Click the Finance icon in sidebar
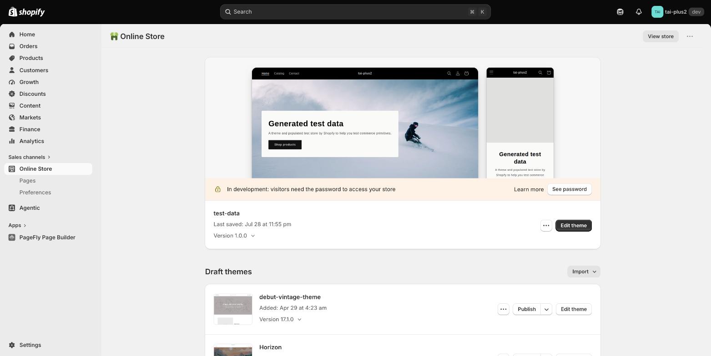The image size is (711, 356). click(x=12, y=129)
